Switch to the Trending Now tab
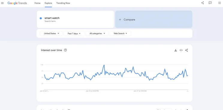The height and width of the screenshot is (110, 223). click(x=63, y=3)
